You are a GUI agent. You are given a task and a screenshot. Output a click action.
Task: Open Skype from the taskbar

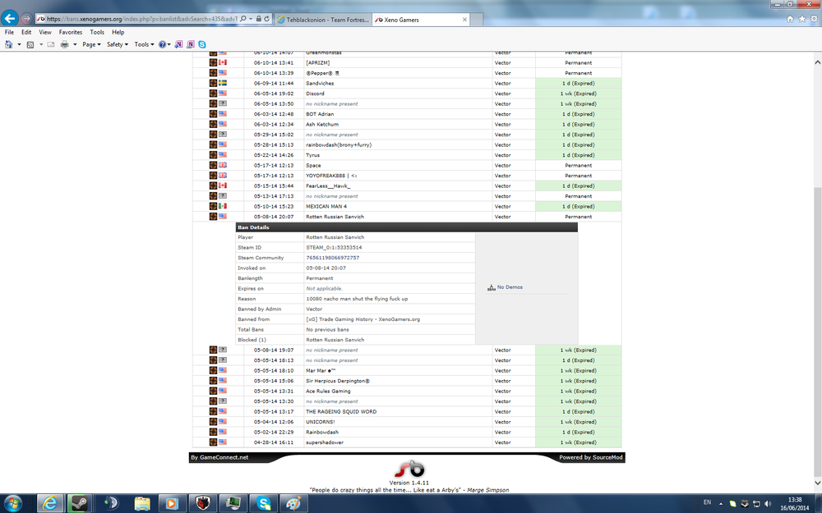263,504
